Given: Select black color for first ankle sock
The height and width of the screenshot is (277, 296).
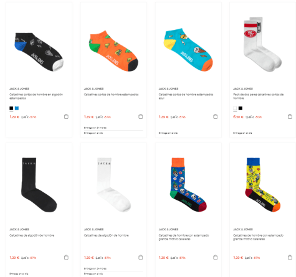Looking at the screenshot, I should (11, 108).
